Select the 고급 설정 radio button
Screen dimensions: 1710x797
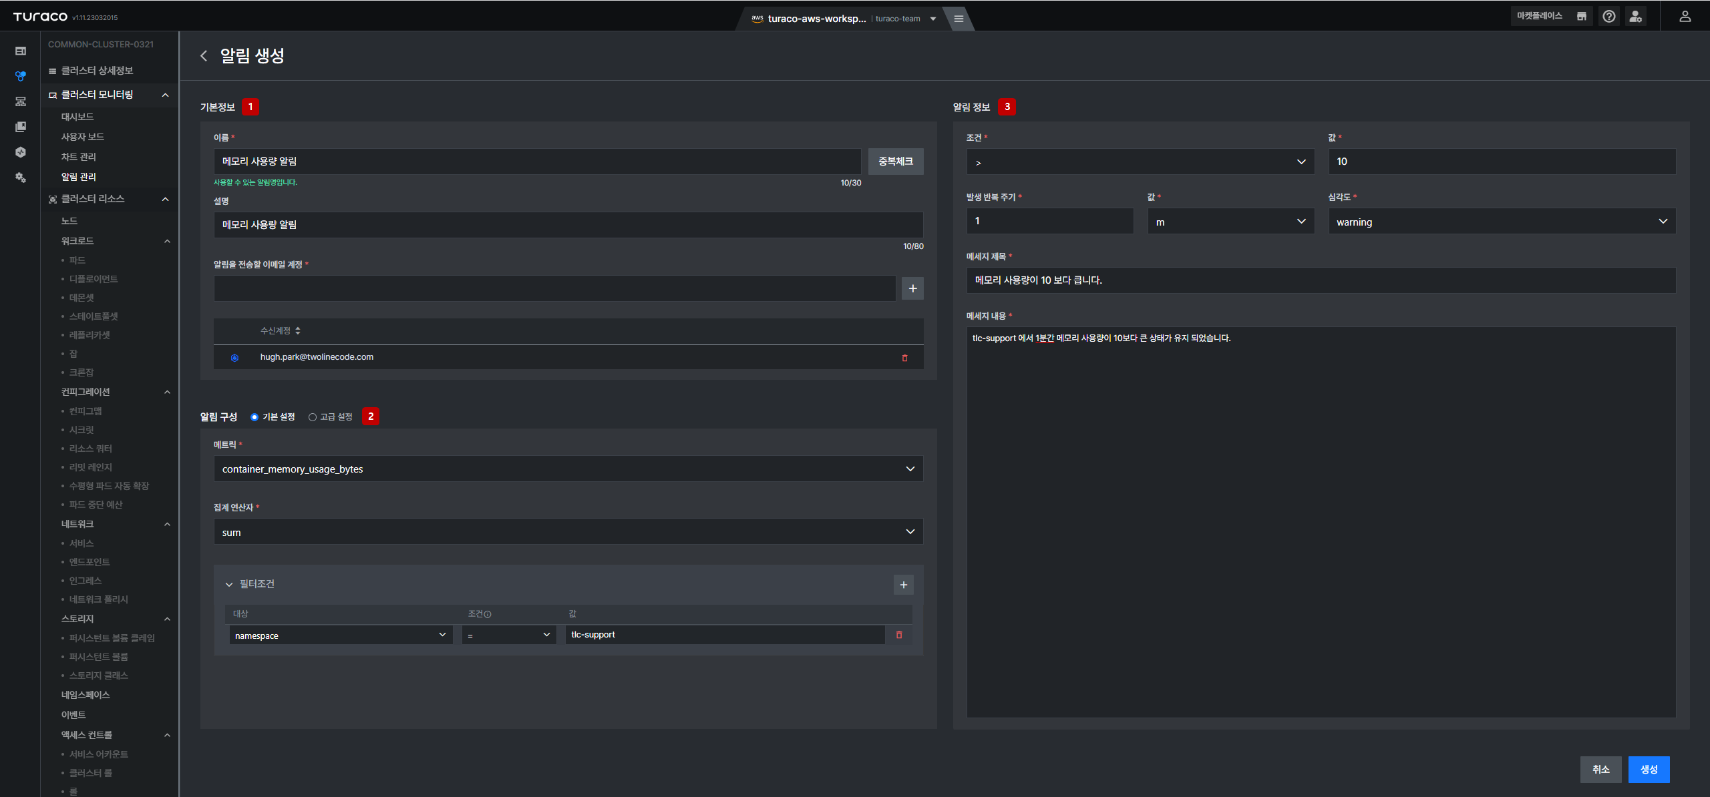tap(312, 417)
